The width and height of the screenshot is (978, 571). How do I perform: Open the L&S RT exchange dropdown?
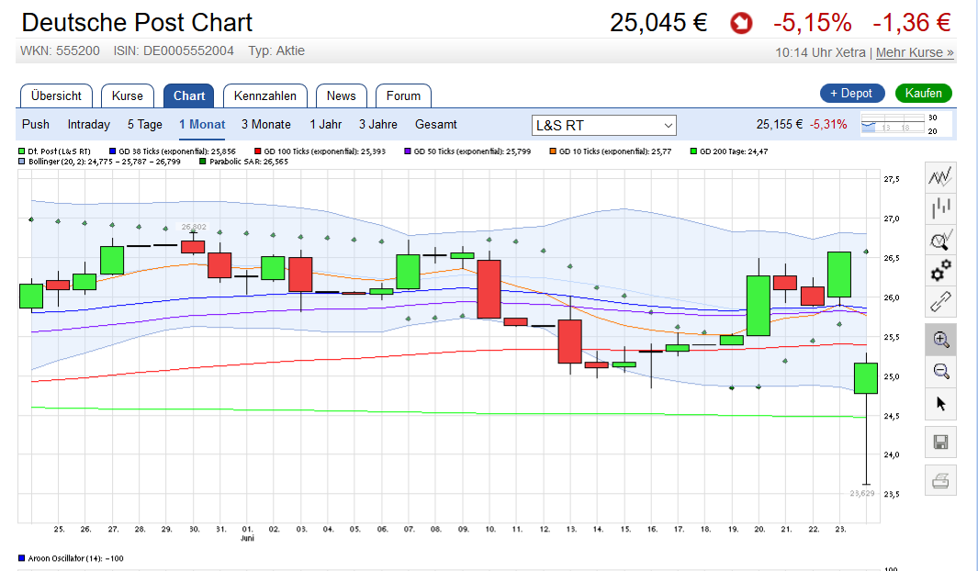pos(603,125)
